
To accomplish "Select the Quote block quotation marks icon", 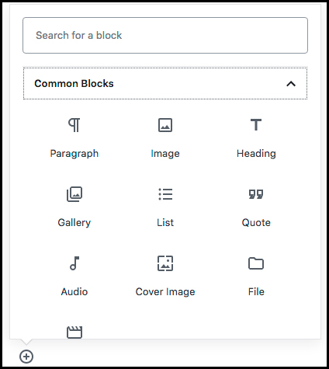I will tap(256, 194).
